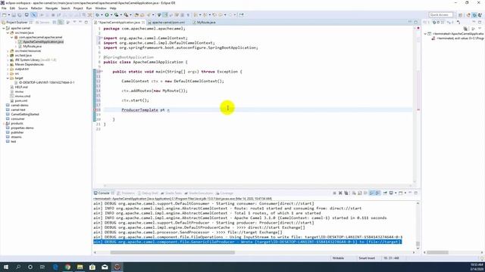Open the Refactor menu
Image resolution: width=485 pixels, height=272 pixels.
pos(36,8)
